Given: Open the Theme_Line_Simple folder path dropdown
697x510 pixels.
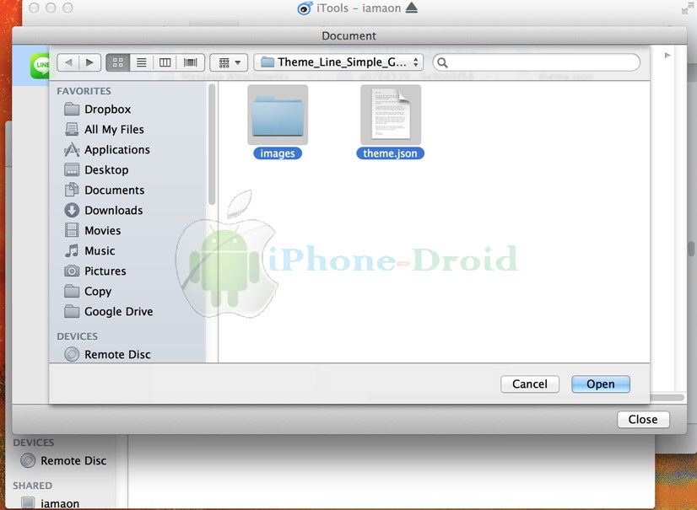Looking at the screenshot, I should click(338, 62).
